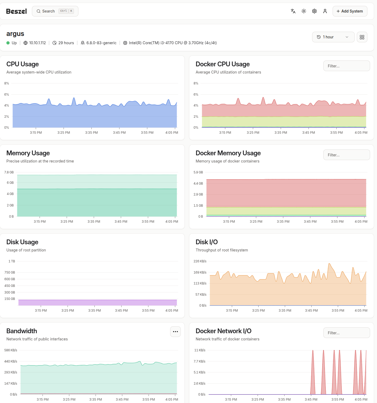Click "Network traffic of public interfaces" subtitle

(37, 339)
